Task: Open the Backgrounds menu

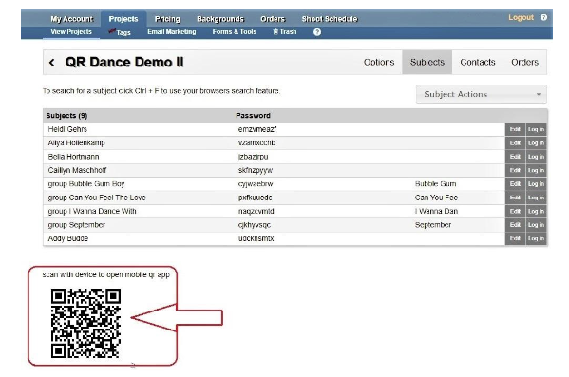Action: (x=220, y=19)
